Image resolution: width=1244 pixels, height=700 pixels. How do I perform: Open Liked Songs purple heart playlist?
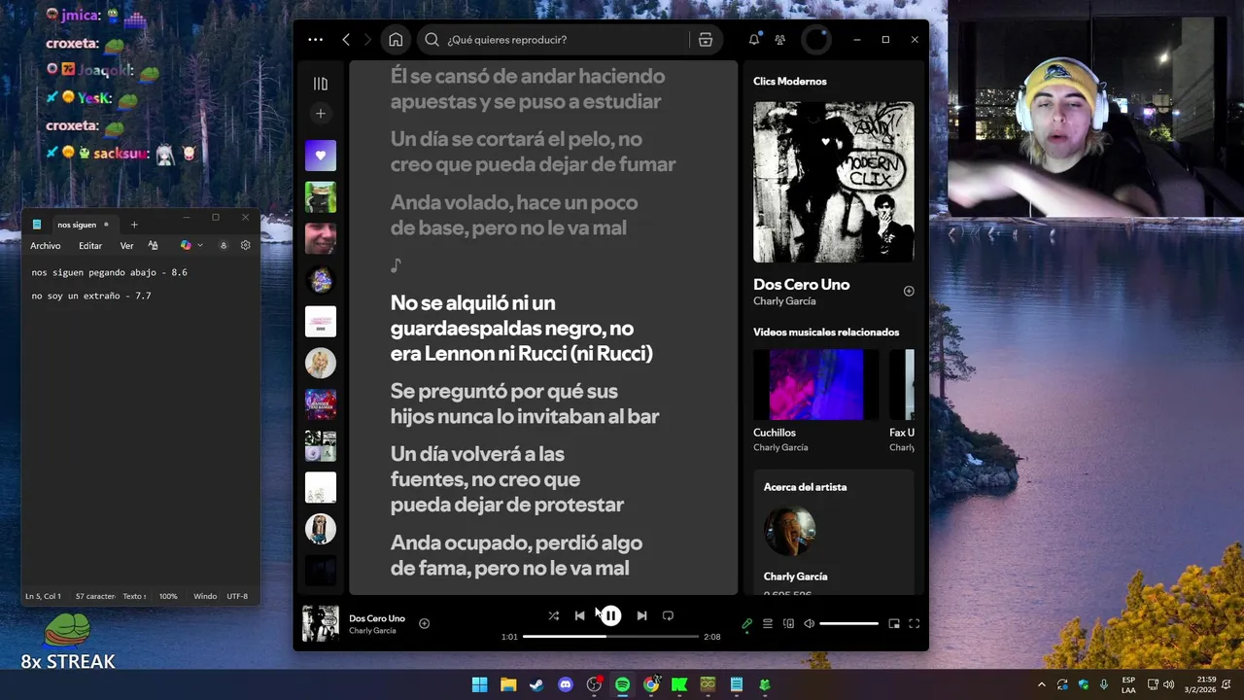point(321,156)
